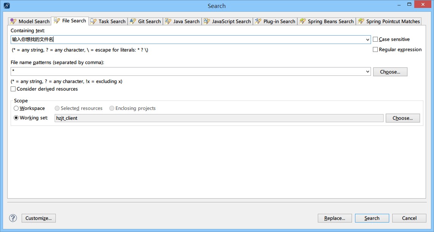Select the Workspace scope radio button
This screenshot has width=434, height=232.
pyautogui.click(x=16, y=108)
